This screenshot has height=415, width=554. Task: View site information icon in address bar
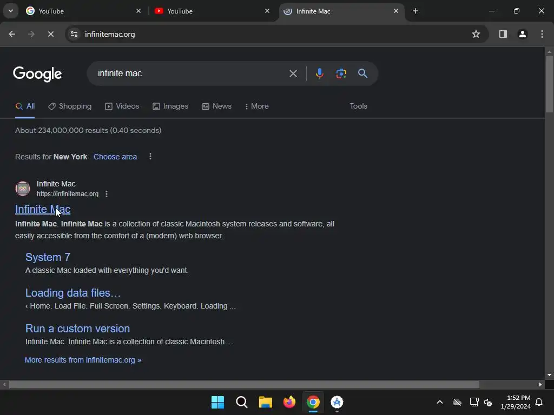(74, 34)
